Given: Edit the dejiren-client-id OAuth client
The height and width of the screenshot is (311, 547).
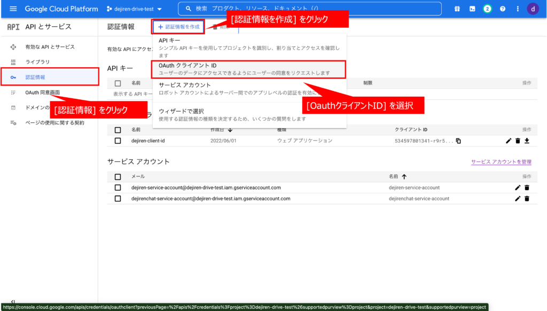Looking at the screenshot, I should [x=509, y=141].
